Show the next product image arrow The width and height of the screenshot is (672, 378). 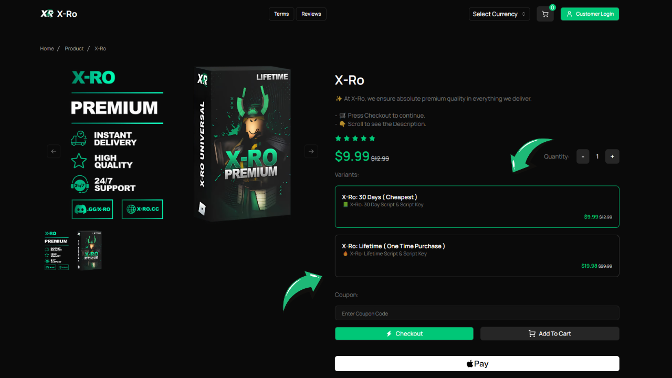[x=311, y=151]
